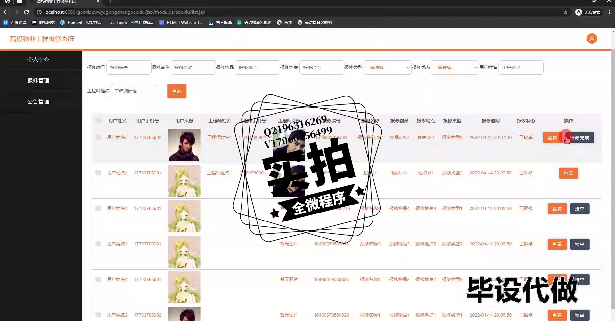This screenshot has height=321, width=615.
Task: Focus the 报修物品 input field
Action: [258, 68]
